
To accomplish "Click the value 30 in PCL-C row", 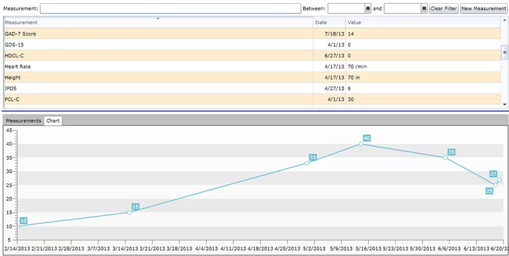I will [x=423, y=99].
